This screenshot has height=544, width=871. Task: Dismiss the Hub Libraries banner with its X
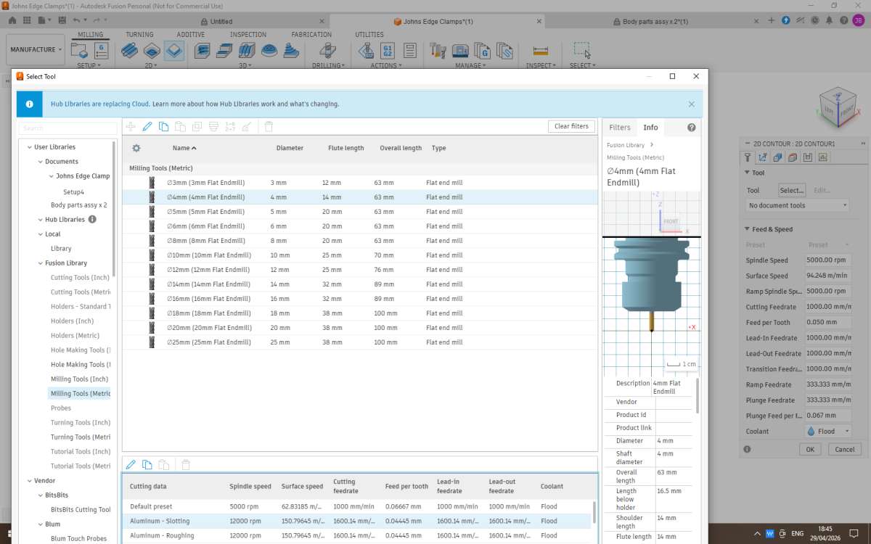[x=692, y=104]
